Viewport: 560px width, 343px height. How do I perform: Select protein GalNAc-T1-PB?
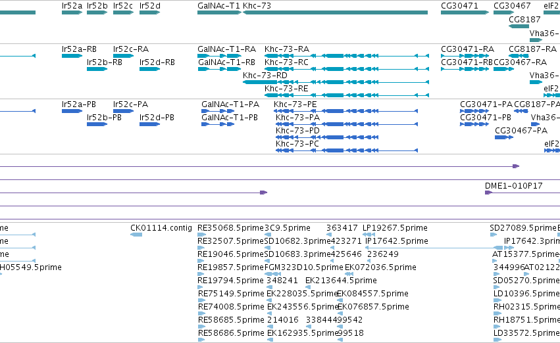click(229, 118)
